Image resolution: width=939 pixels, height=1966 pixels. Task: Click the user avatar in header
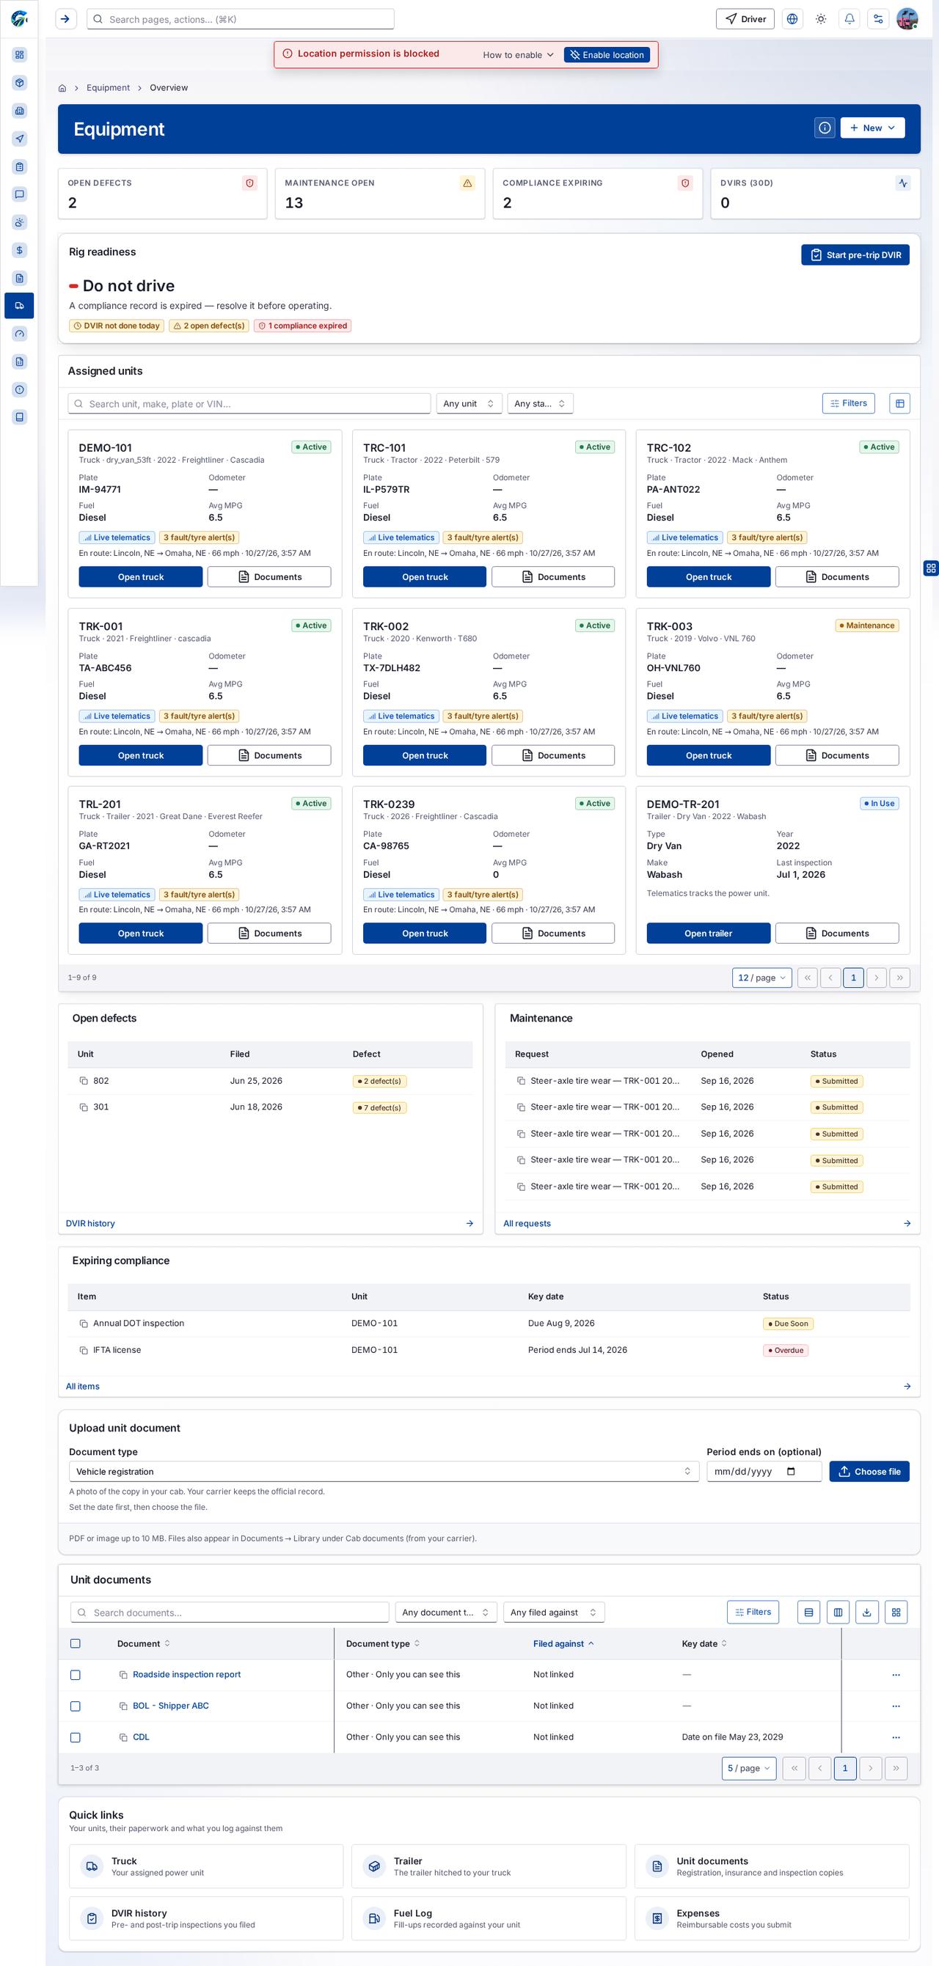tap(907, 19)
